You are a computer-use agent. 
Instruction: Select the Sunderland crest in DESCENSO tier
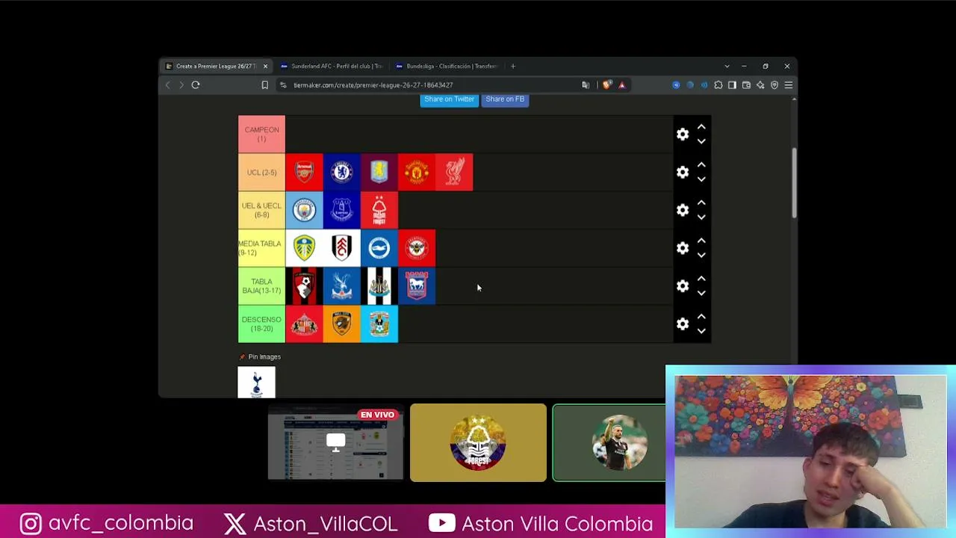304,324
